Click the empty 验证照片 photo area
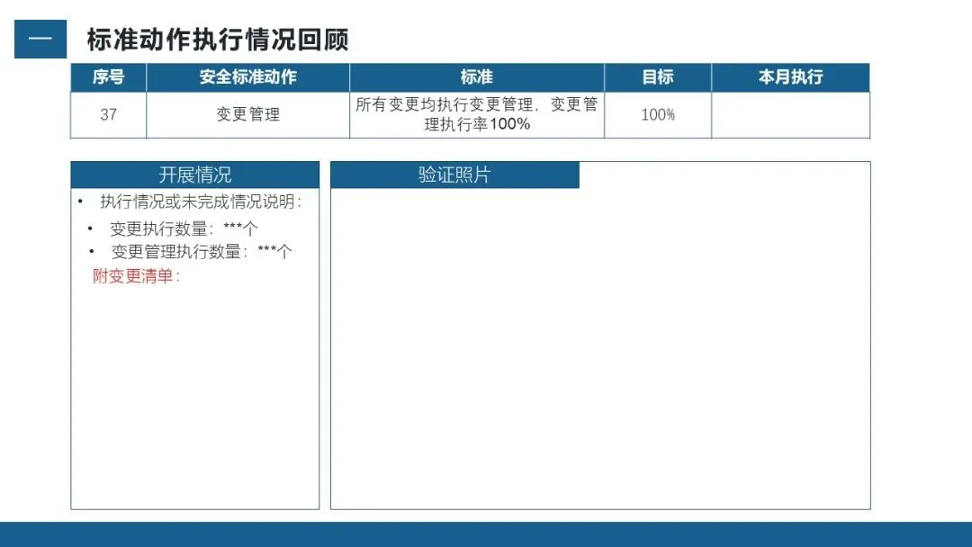972x547 pixels. pos(600,348)
